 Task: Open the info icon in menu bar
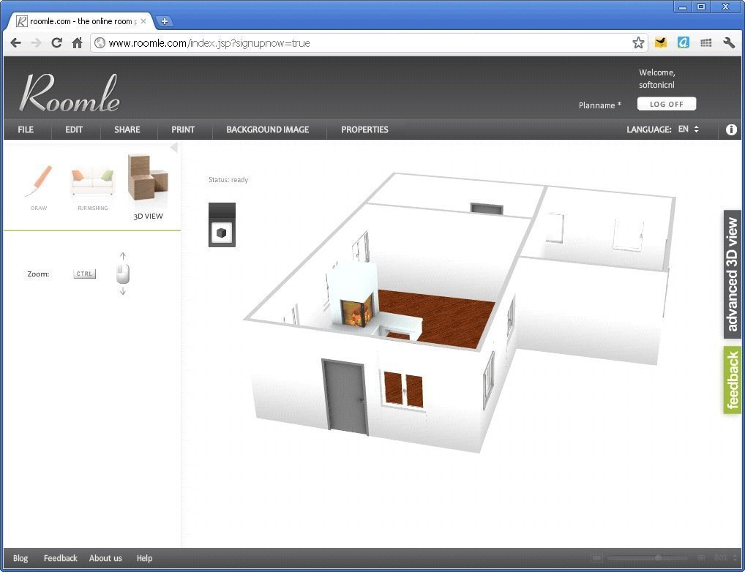[731, 129]
